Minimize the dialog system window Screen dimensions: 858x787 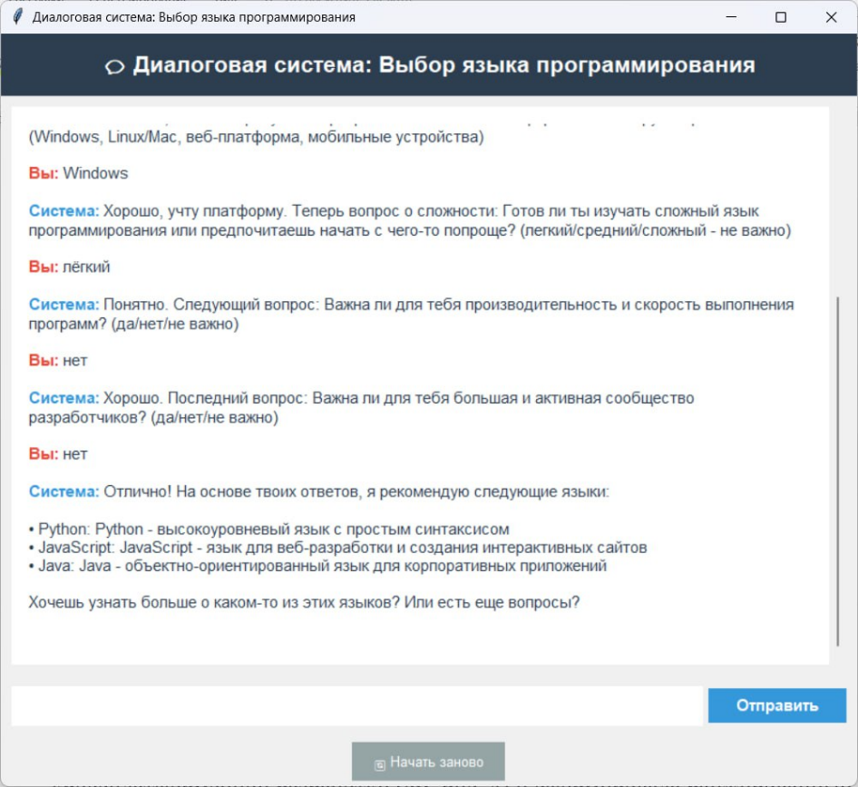point(730,17)
